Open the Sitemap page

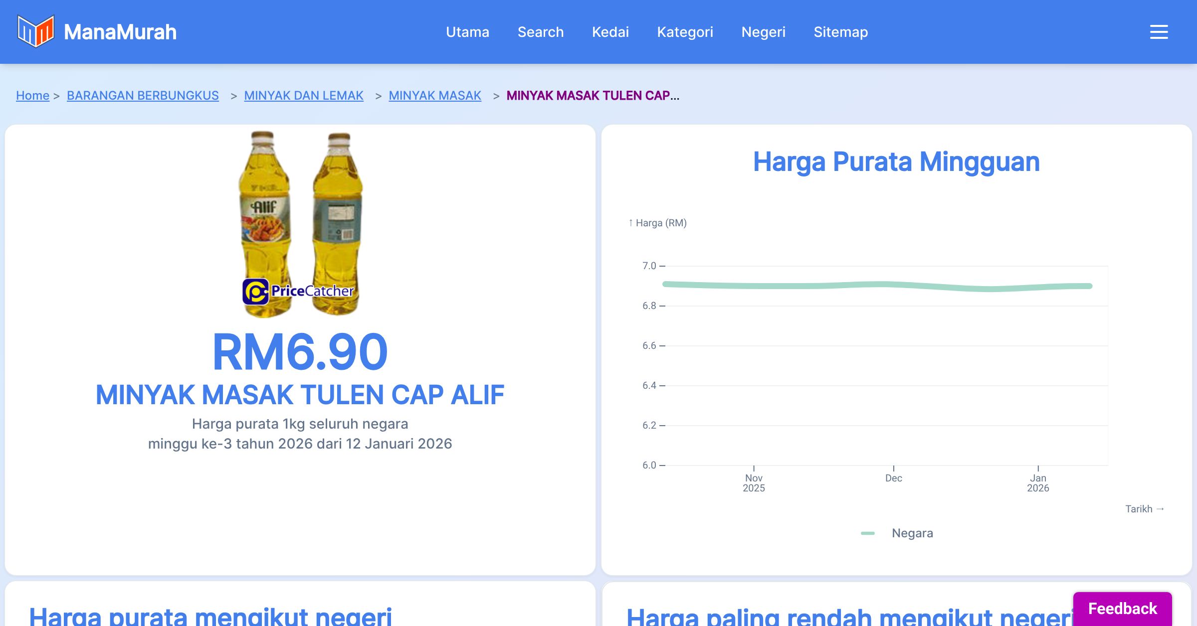pos(840,32)
